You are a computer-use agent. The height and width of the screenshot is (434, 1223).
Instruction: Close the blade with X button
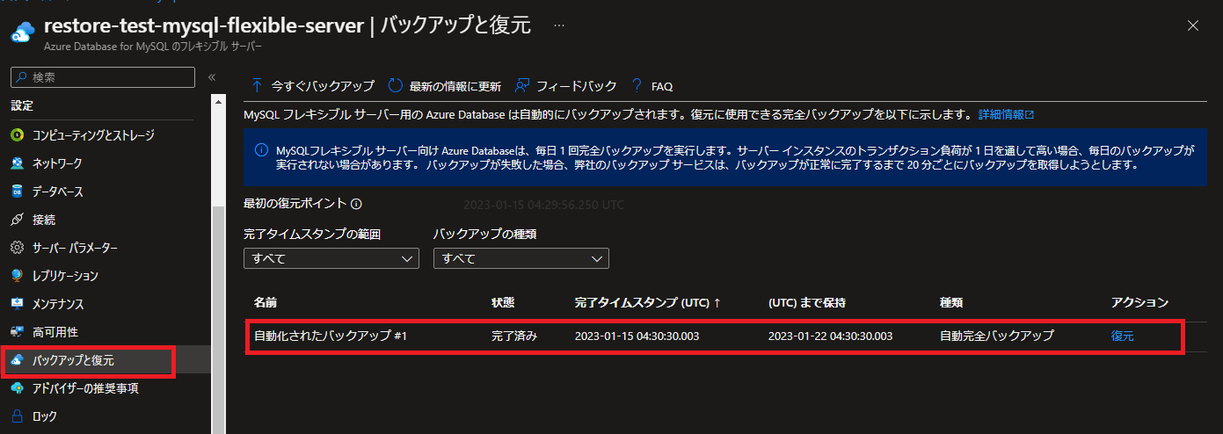click(1193, 25)
